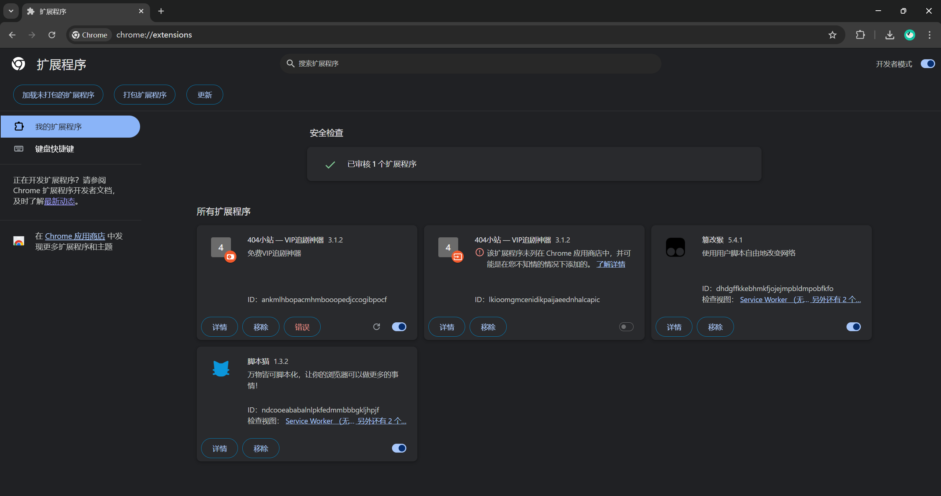Select 我的扩展程序 in the sidebar
Screen dimensions: 941x496
[x=58, y=127]
